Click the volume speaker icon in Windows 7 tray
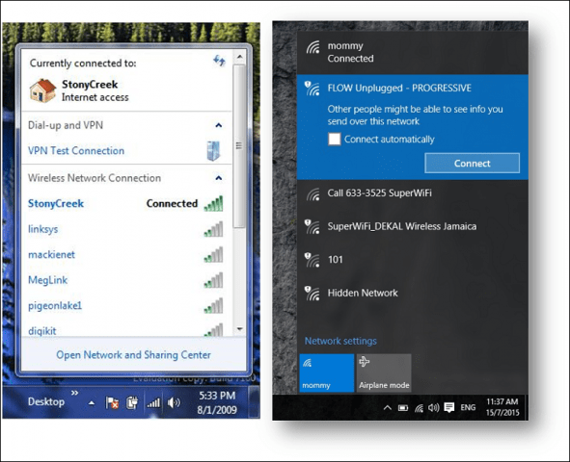570x462 pixels. [x=174, y=402]
